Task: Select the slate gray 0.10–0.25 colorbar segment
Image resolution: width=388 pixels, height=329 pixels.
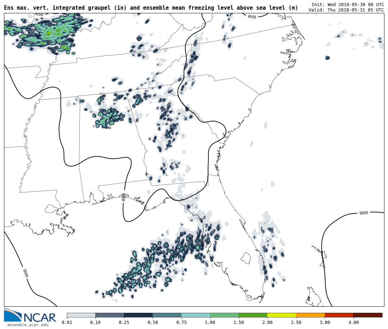Action: coord(110,315)
